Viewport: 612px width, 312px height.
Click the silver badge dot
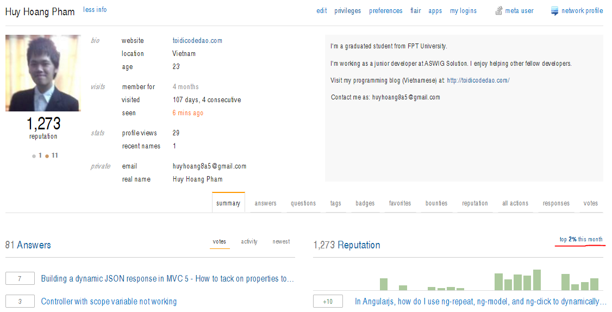click(34, 156)
